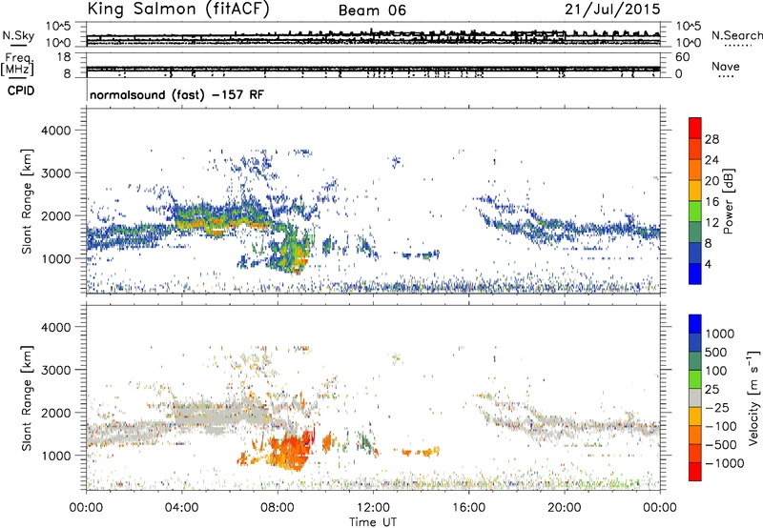Screen dimensions: 763x528
Task: Click the '100' label on Velocity colorbar
Action: pos(717,371)
